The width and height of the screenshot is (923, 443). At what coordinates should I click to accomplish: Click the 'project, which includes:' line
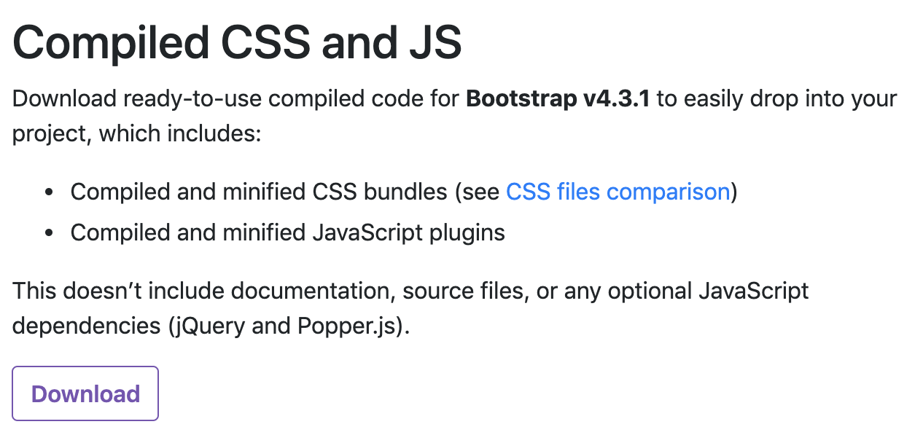point(136,134)
